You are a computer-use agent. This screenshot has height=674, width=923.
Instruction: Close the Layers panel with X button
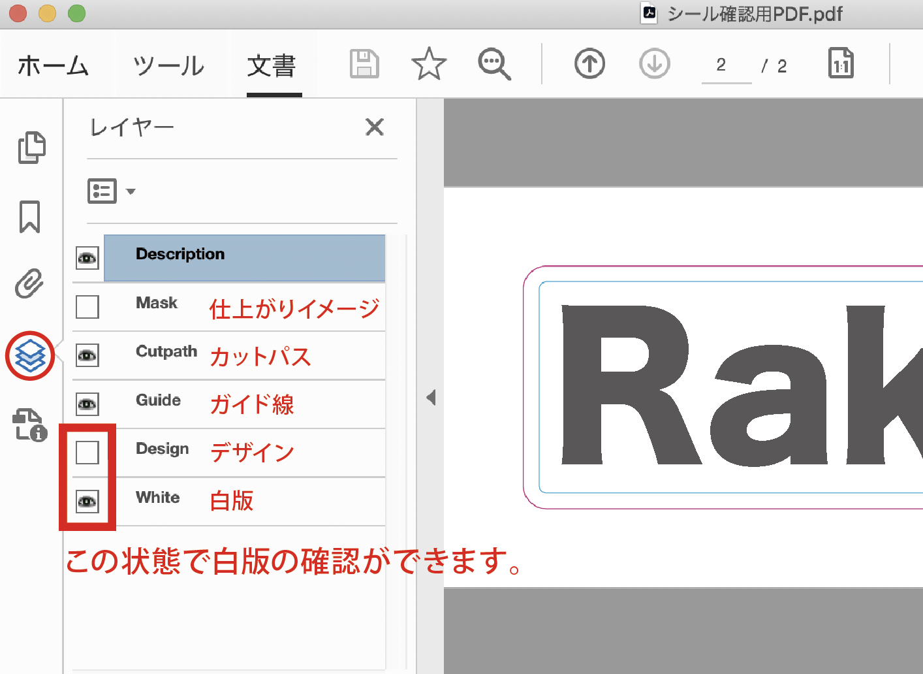click(375, 127)
